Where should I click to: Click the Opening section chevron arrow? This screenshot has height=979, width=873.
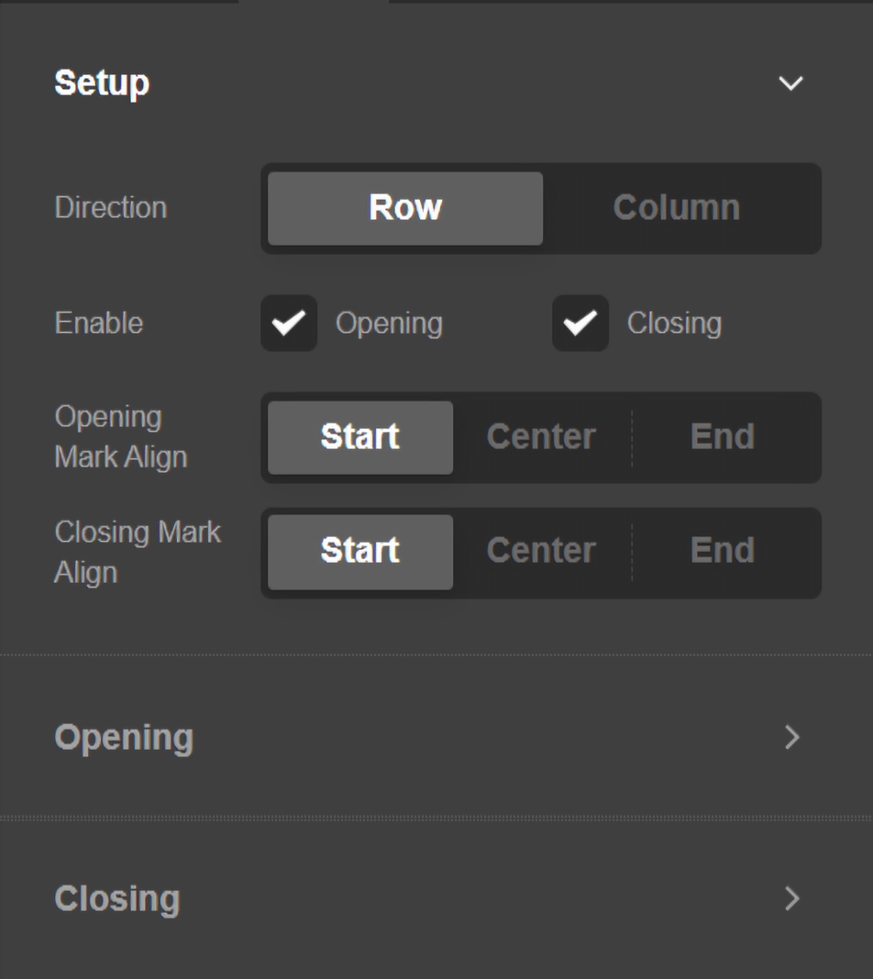pyautogui.click(x=791, y=738)
